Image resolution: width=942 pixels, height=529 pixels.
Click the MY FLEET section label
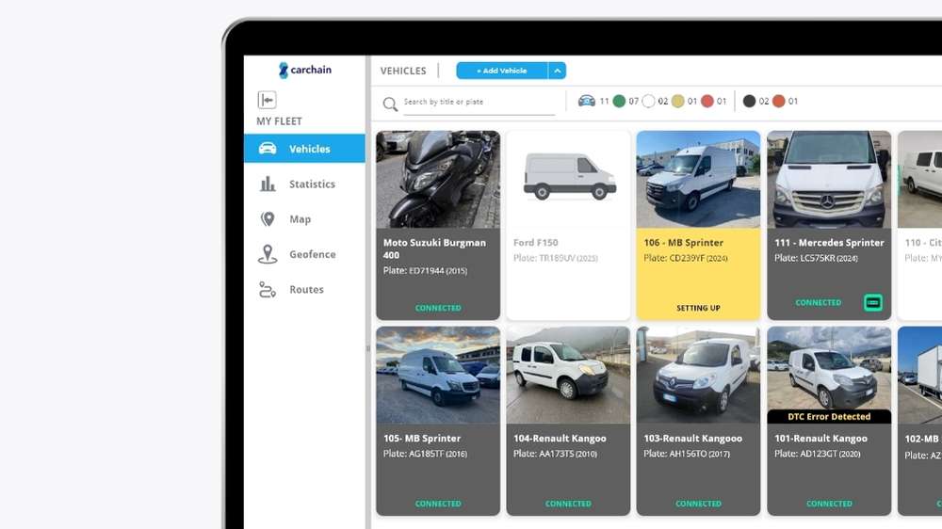pyautogui.click(x=280, y=121)
